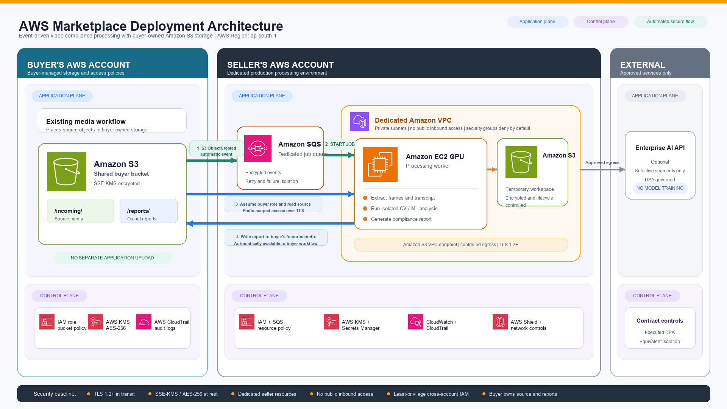Image resolution: width=727 pixels, height=409 pixels.
Task: Click the AWS KMS + Secrets Manager icon
Action: 331,322
